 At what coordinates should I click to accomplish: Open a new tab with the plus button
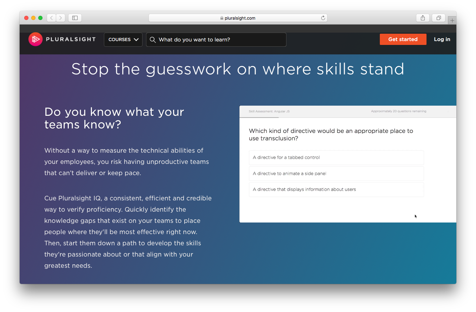pyautogui.click(x=452, y=20)
